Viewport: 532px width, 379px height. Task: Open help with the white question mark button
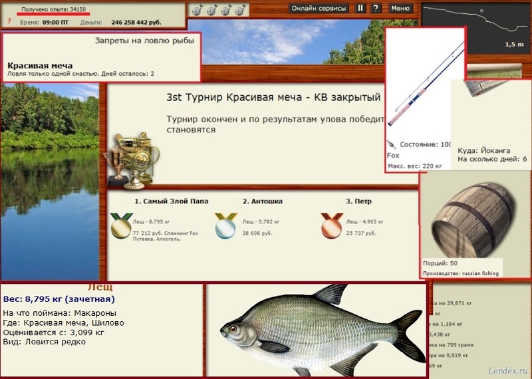coord(376,9)
